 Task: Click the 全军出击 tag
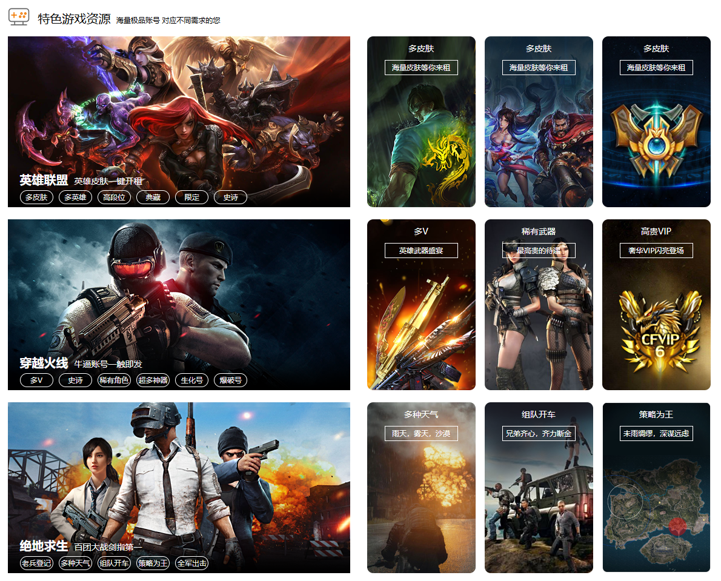tap(191, 563)
